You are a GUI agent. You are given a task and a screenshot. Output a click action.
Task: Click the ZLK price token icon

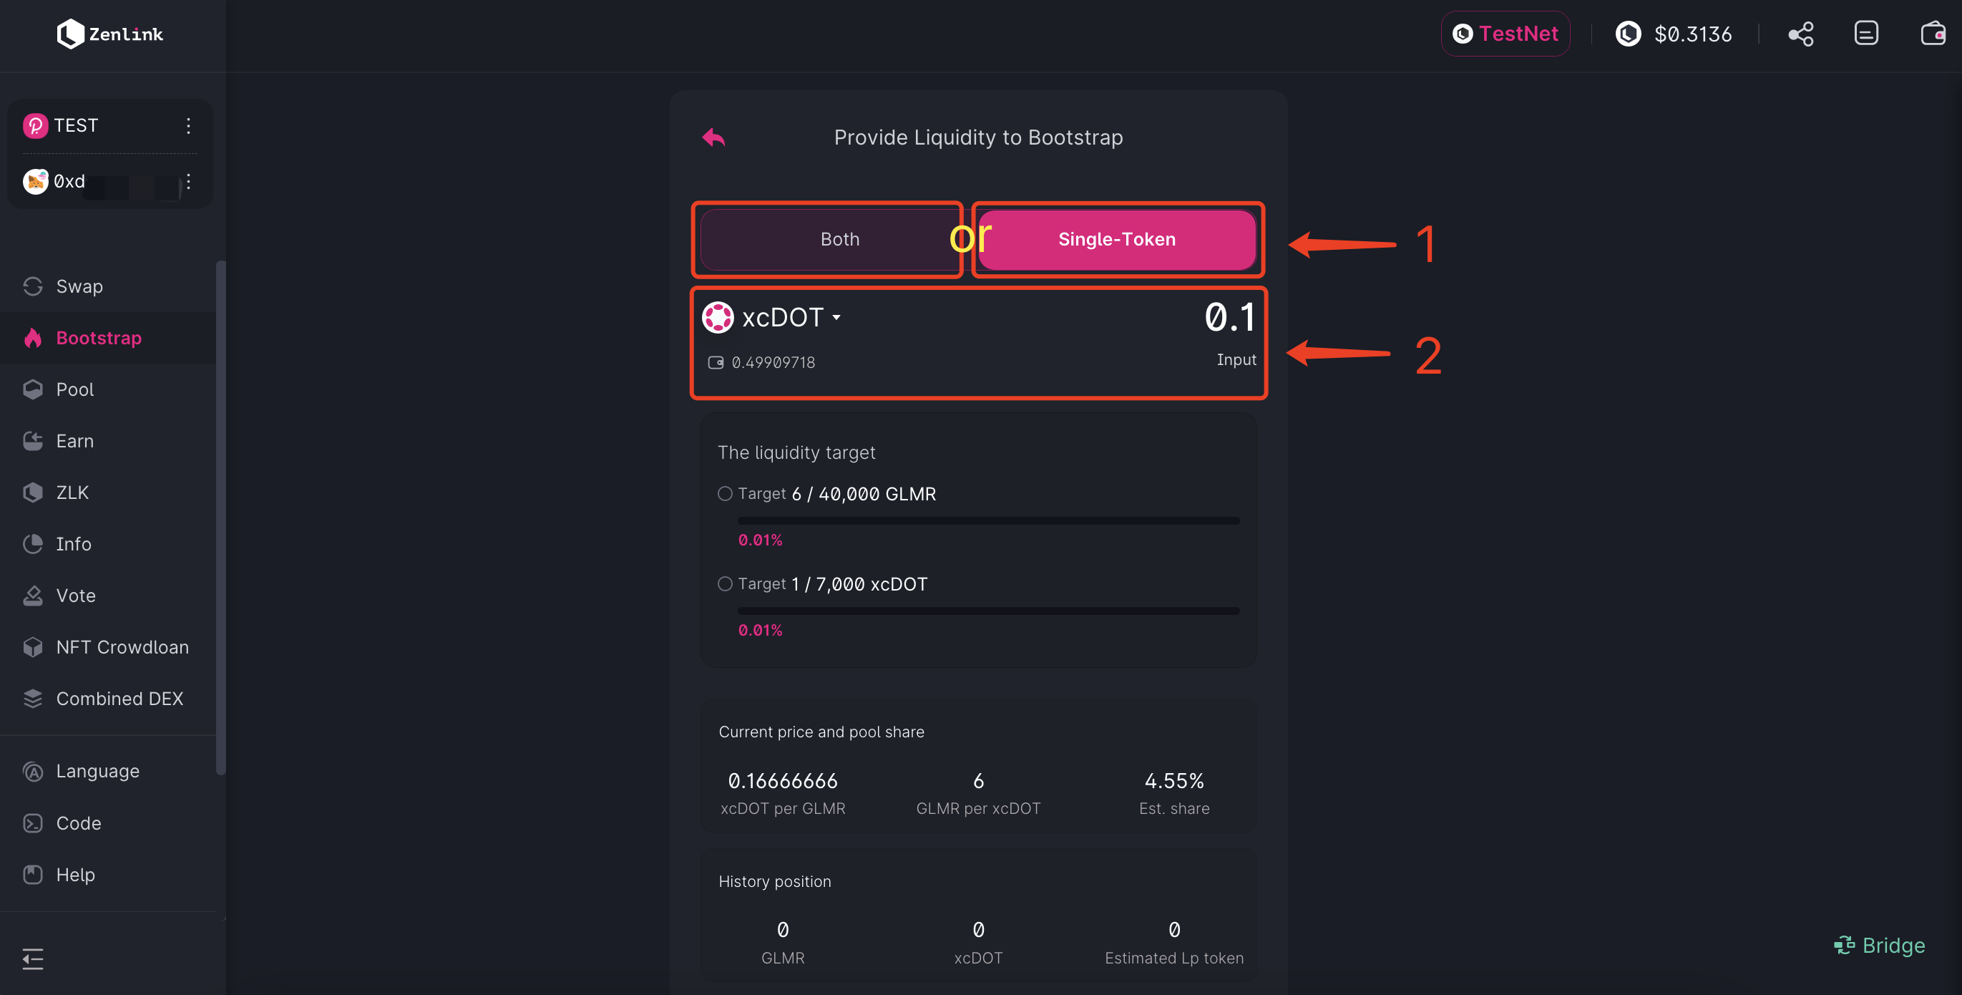pos(1629,34)
